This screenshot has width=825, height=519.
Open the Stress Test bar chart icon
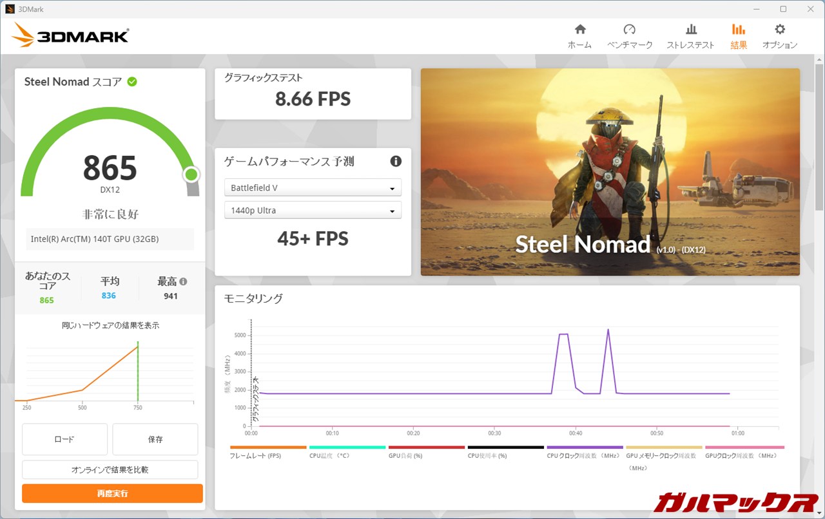pyautogui.click(x=690, y=30)
